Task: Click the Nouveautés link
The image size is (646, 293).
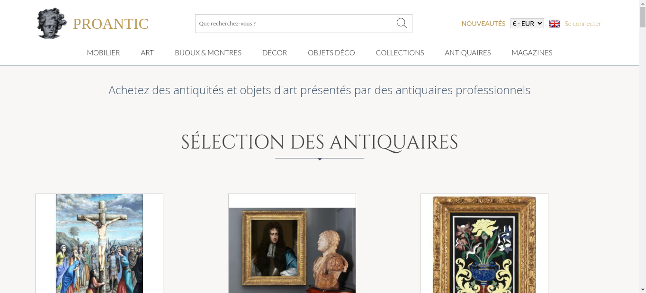Action: (x=483, y=24)
